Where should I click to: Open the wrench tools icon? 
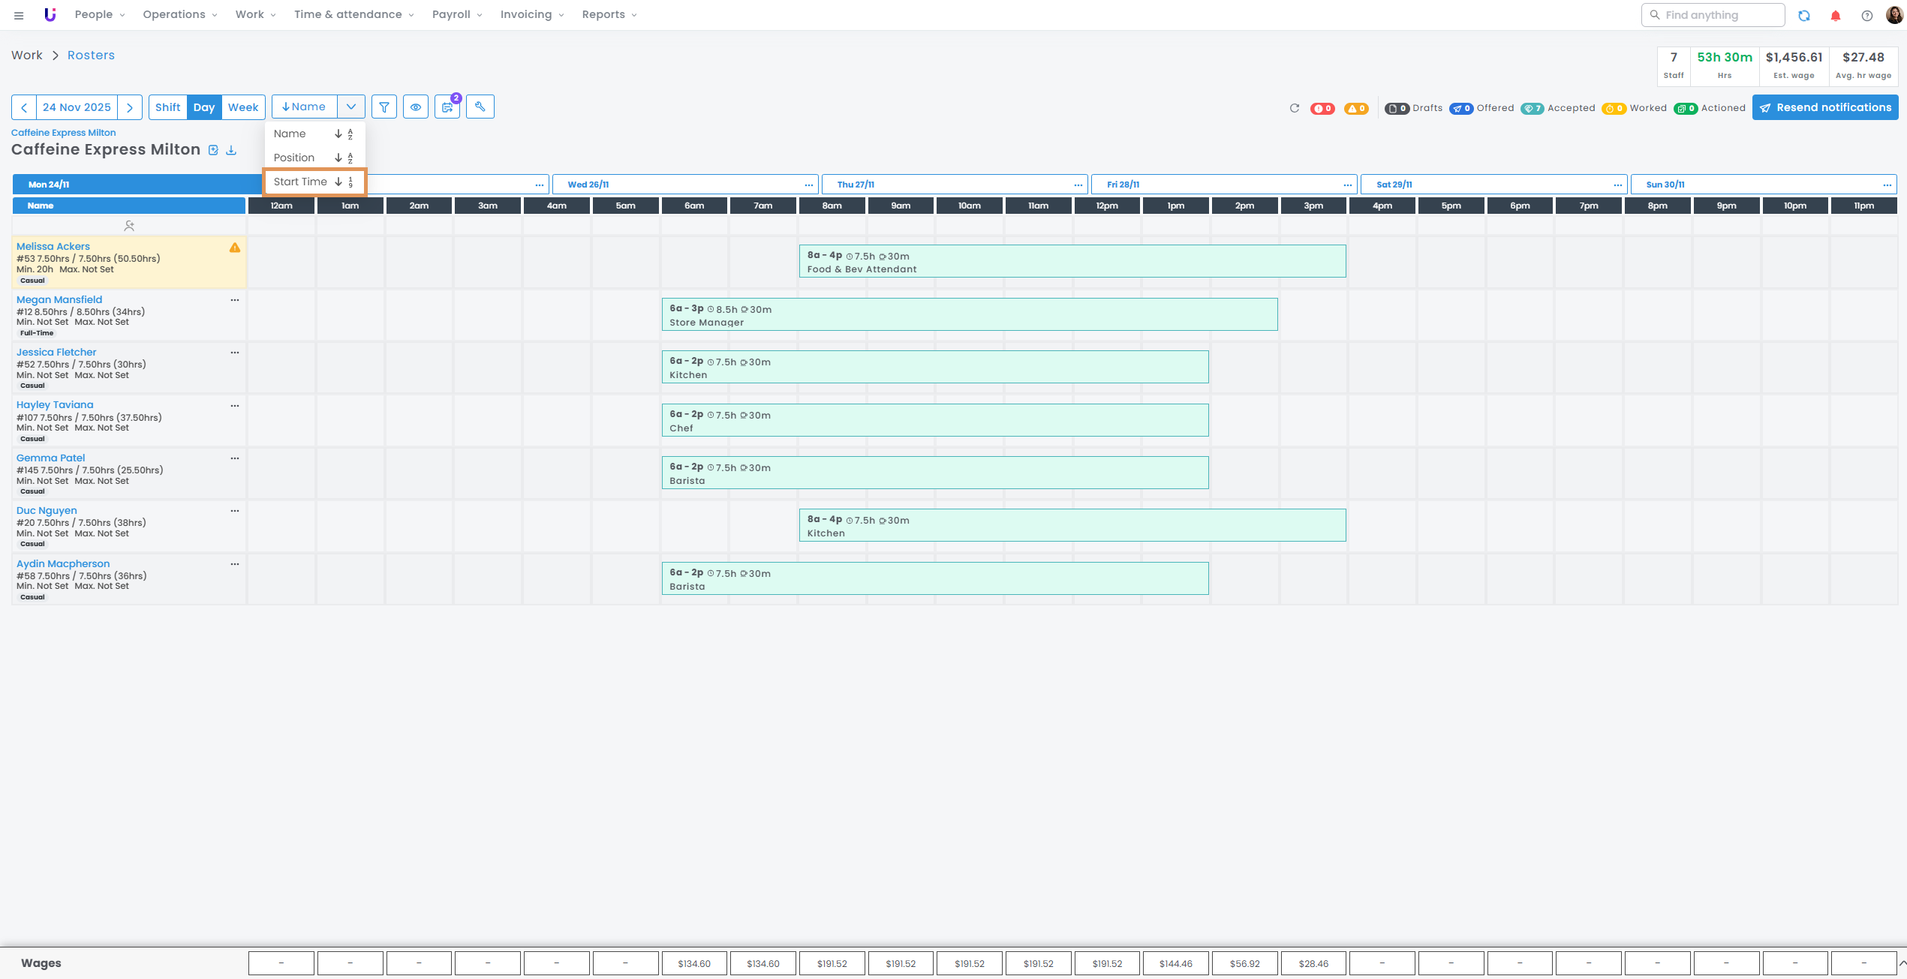tap(480, 107)
